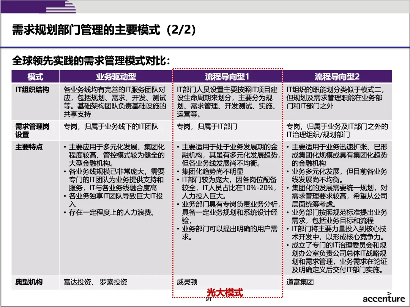Screen dimensions: 410x307
Task: Click the bullet 成立了专门的IT治理委员会
Action: click(337, 257)
